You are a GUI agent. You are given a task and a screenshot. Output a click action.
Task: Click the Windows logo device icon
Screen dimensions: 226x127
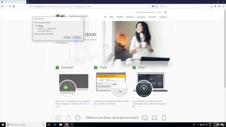(58, 117)
